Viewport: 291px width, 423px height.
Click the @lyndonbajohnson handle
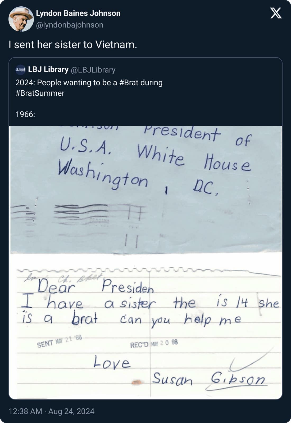point(70,25)
